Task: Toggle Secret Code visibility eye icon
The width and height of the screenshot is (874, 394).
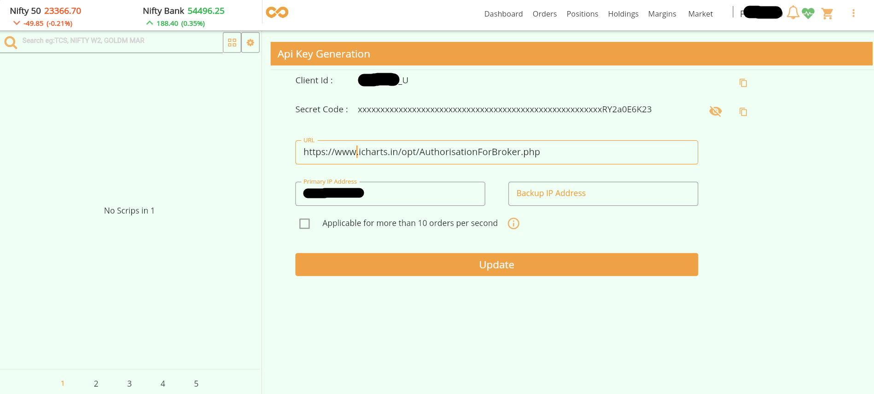Action: (x=716, y=111)
